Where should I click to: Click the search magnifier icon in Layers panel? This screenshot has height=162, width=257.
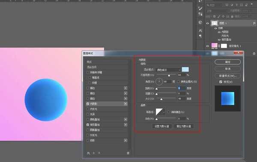coord(208,5)
